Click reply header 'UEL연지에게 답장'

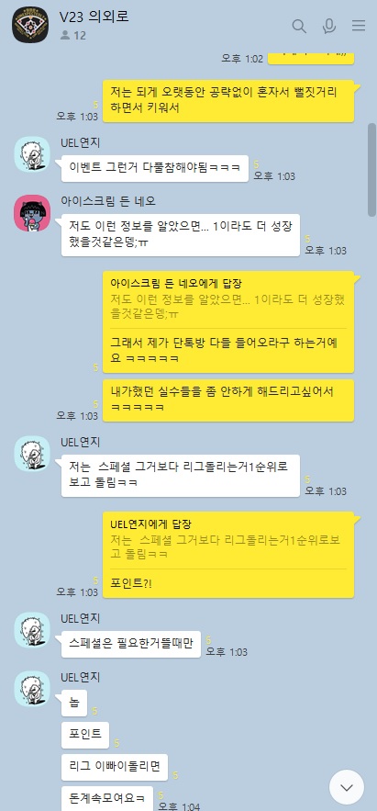pos(151,524)
